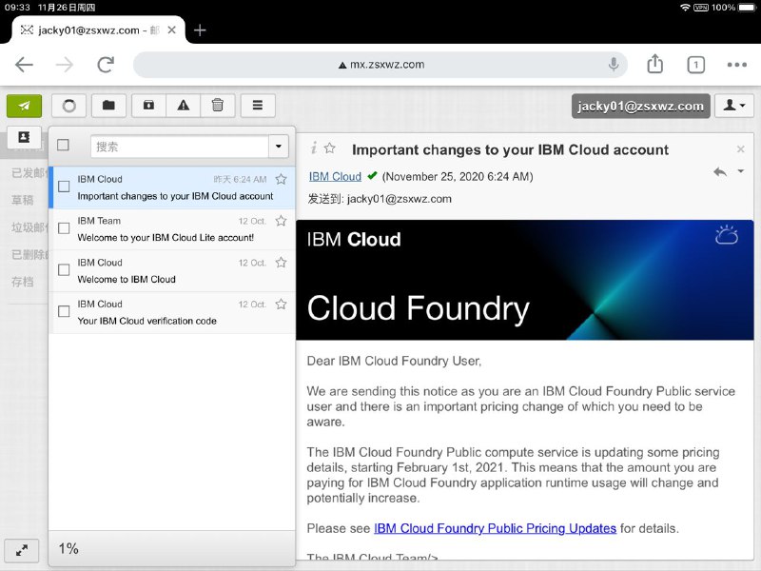Screen dimensions: 761x571
Task: Focus the 搜索 search field
Action: (180, 147)
